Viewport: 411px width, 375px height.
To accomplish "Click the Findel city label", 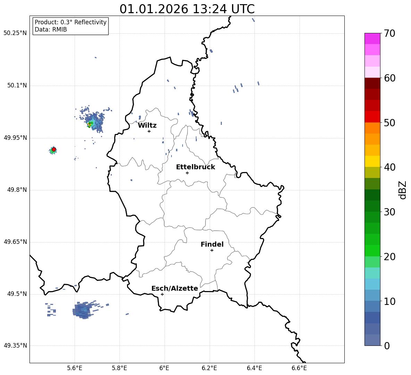I will (212, 244).
